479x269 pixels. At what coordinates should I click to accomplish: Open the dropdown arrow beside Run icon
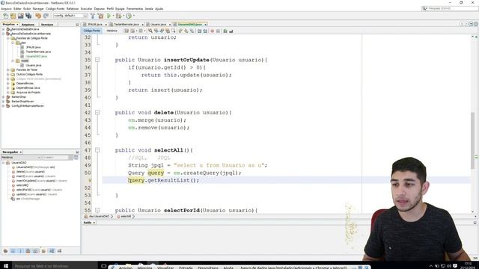click(113, 16)
